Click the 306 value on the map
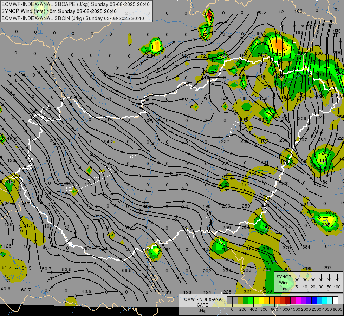344x316 pixels. 225,163
